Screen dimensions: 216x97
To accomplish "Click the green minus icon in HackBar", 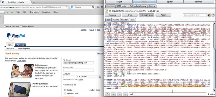I will [x=8, y=12].
